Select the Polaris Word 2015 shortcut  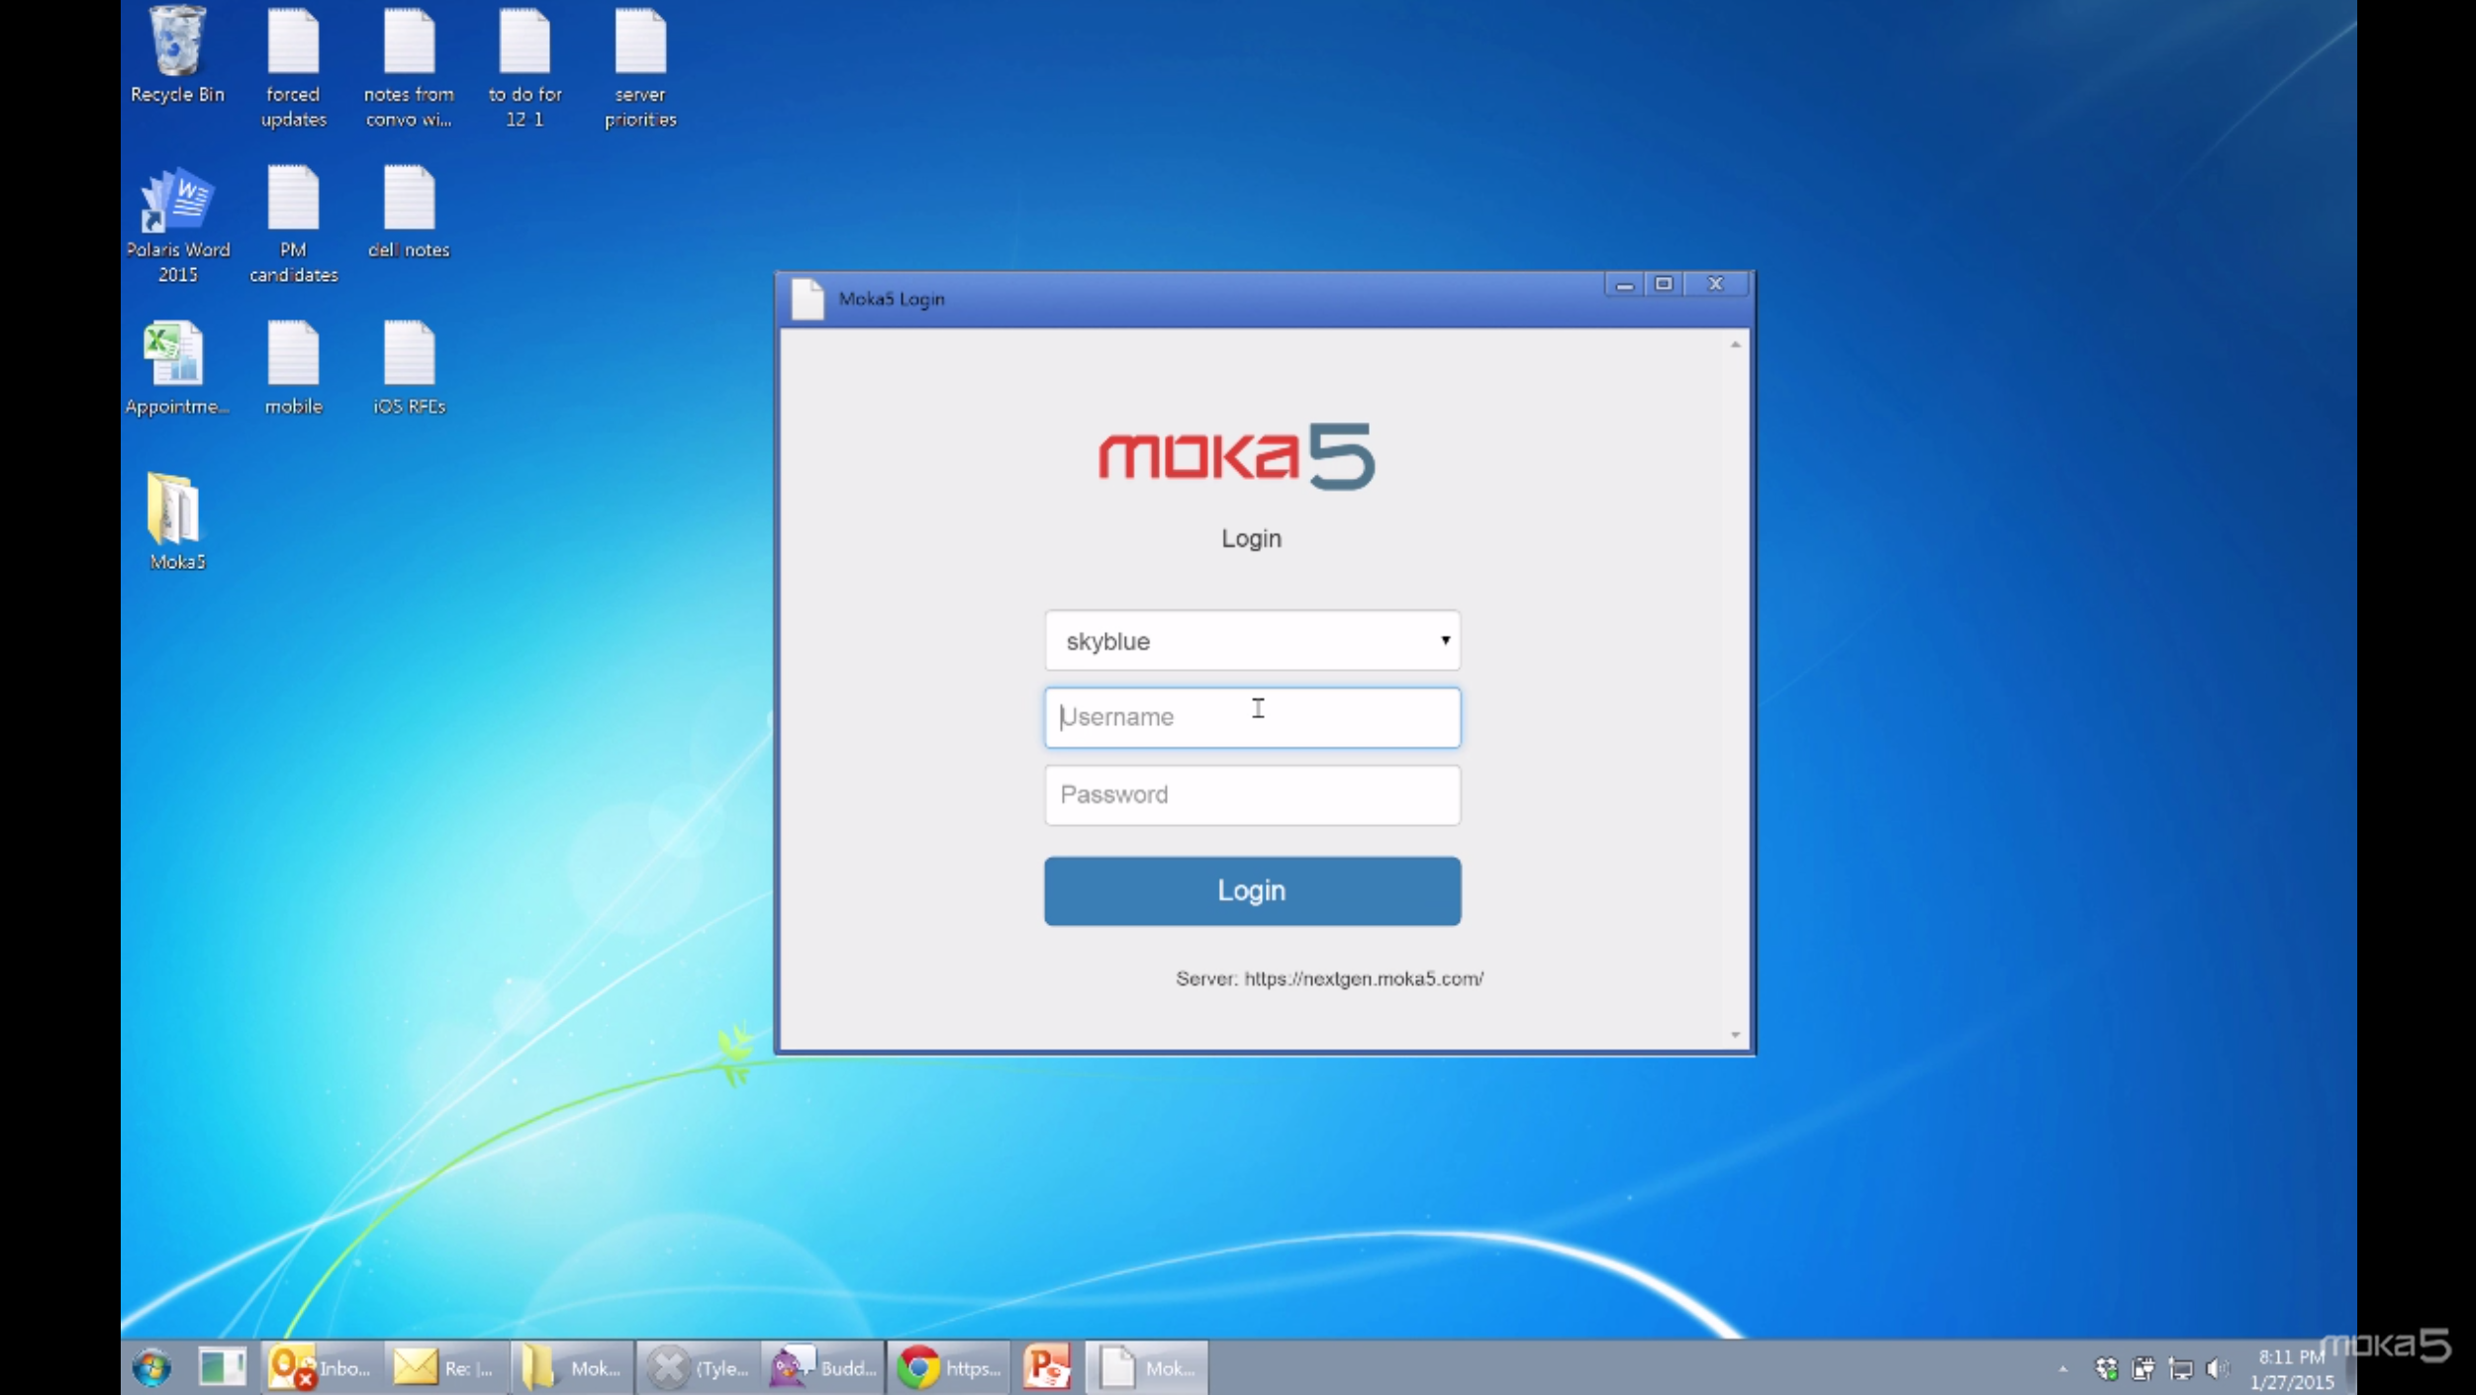[x=177, y=225]
